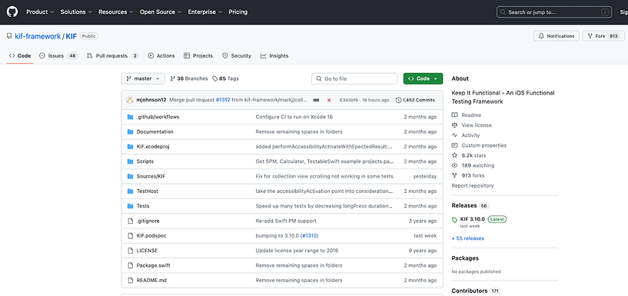
Task: Focus the Search or jump to field
Action: (554, 12)
